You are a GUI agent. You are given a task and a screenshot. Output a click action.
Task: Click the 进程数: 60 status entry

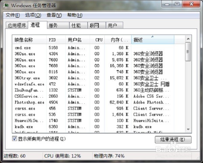coord(15,156)
